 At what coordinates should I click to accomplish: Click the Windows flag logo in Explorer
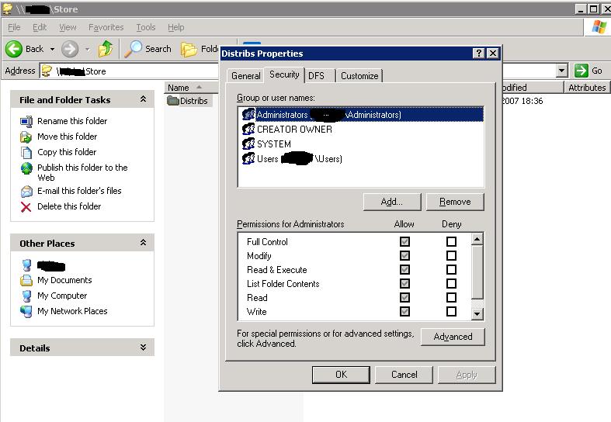point(599,27)
